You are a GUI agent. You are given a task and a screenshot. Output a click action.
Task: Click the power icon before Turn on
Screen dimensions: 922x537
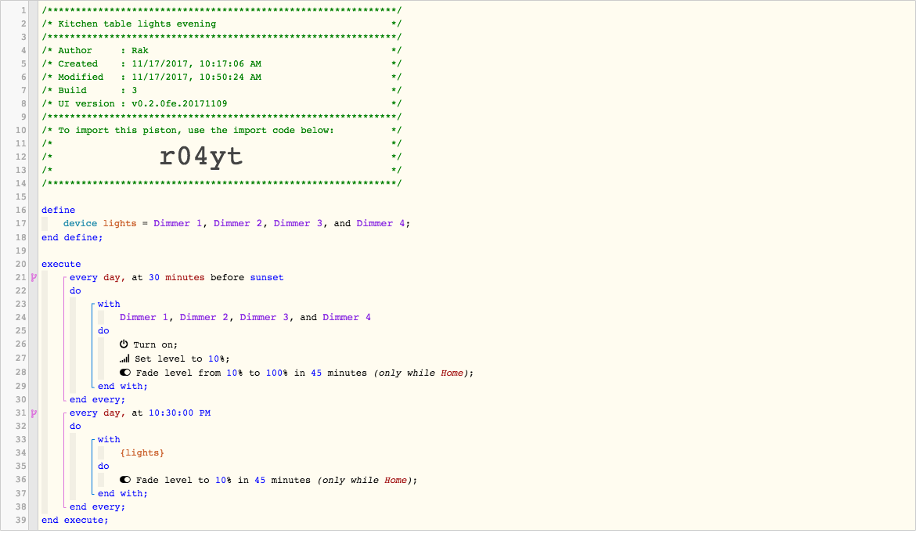(x=124, y=344)
